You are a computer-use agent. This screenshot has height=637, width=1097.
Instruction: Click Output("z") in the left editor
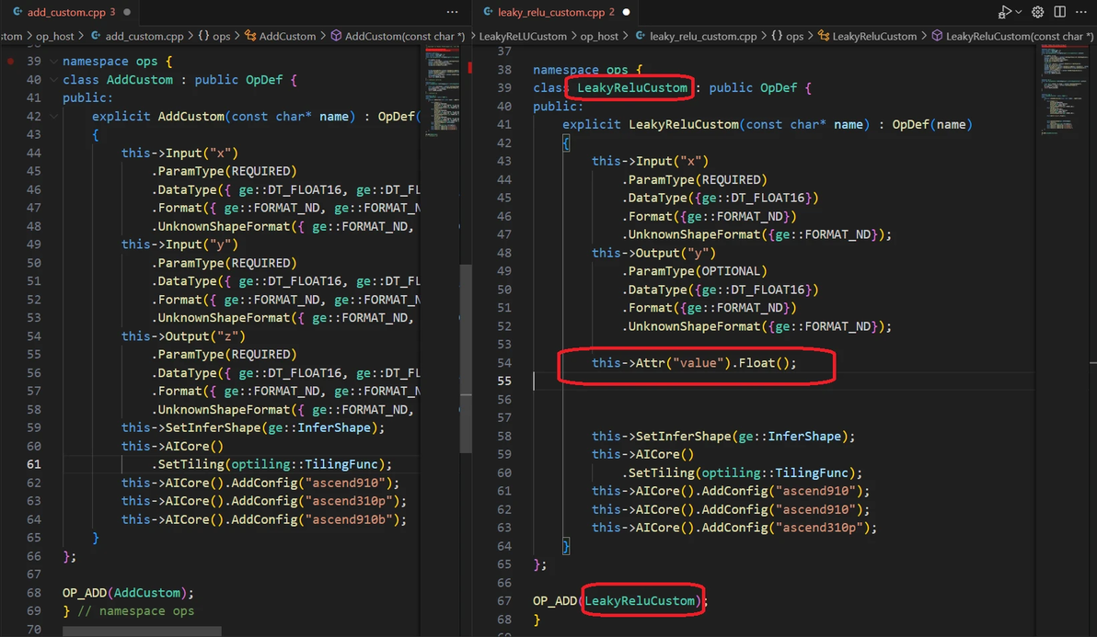point(205,336)
